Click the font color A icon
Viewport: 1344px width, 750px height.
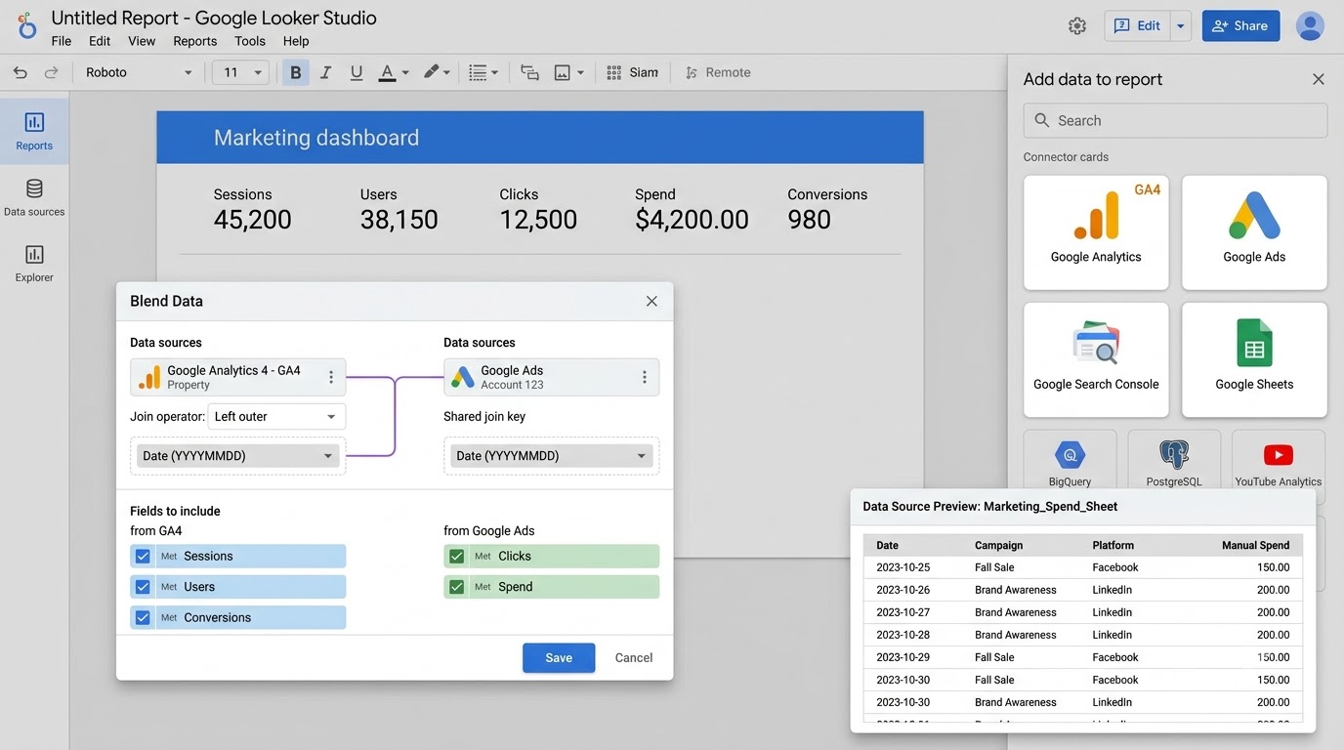(387, 72)
